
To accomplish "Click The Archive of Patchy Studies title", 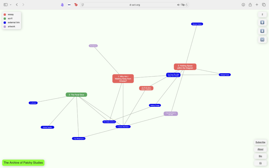I will (x=23, y=163).
